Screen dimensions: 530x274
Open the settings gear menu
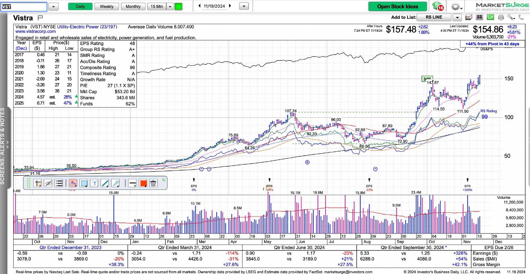pos(456,6)
